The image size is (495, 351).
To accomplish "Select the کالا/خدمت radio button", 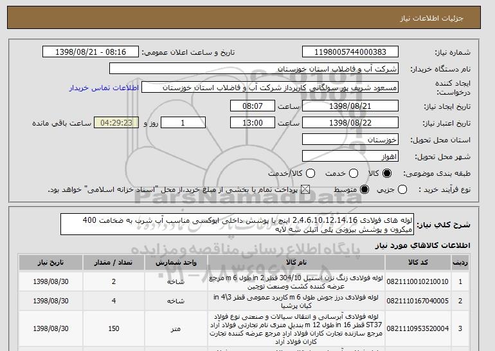I will (x=310, y=173).
